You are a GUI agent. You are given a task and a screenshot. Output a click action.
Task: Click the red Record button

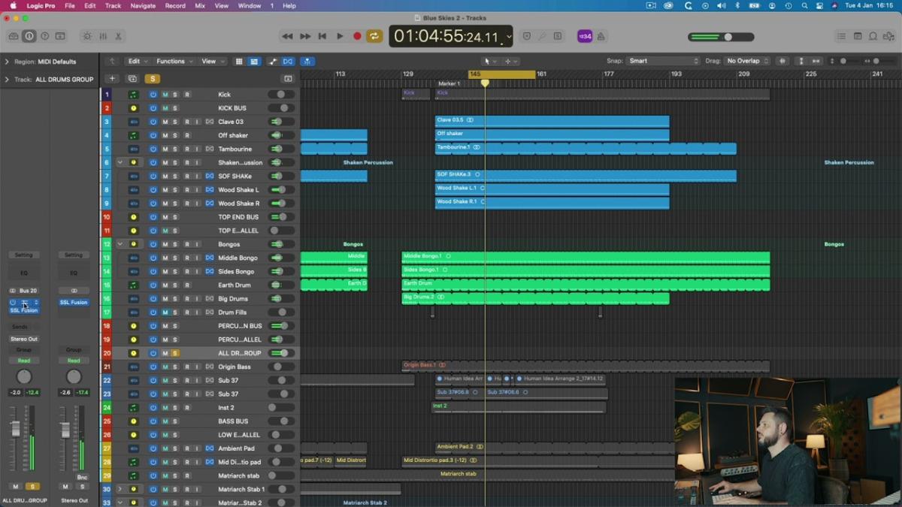click(x=357, y=36)
